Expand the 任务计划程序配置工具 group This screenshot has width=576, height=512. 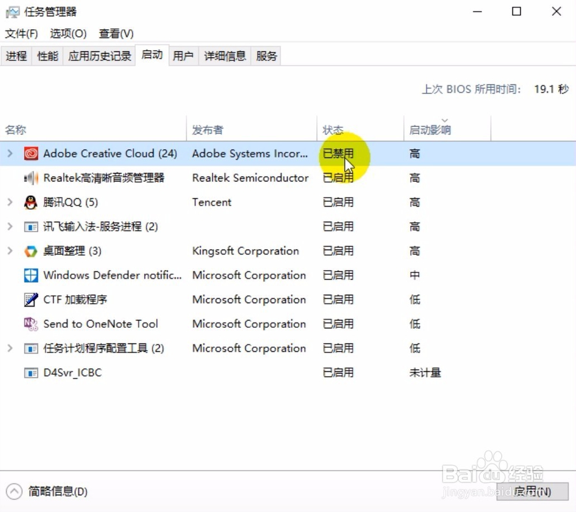(10, 348)
